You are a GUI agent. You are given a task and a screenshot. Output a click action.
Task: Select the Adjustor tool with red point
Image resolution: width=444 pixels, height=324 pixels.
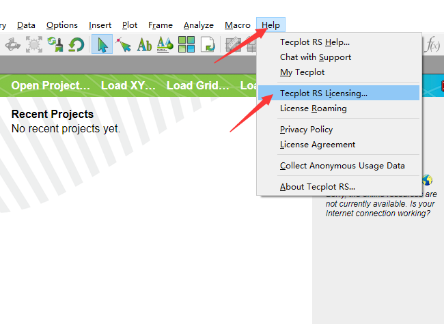(x=123, y=44)
